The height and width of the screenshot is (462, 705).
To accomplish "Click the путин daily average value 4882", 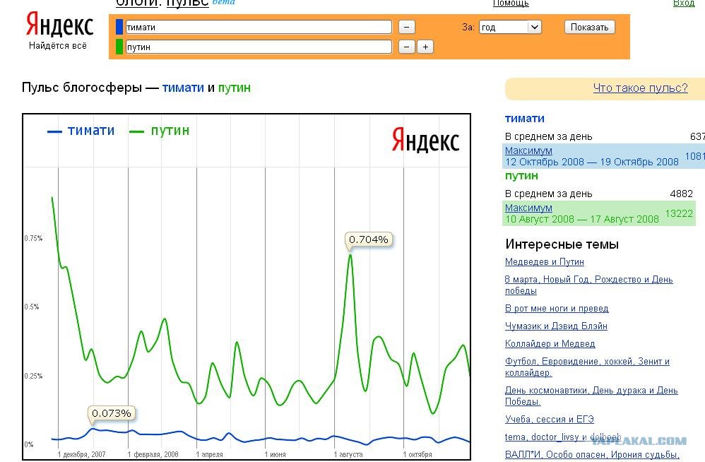I will pyautogui.click(x=681, y=194).
